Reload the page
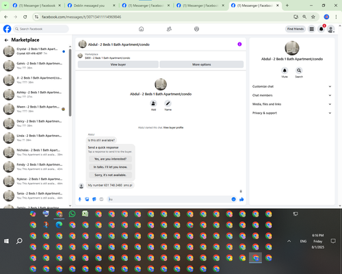Screen dimensions: 342x274 coord(25,16)
